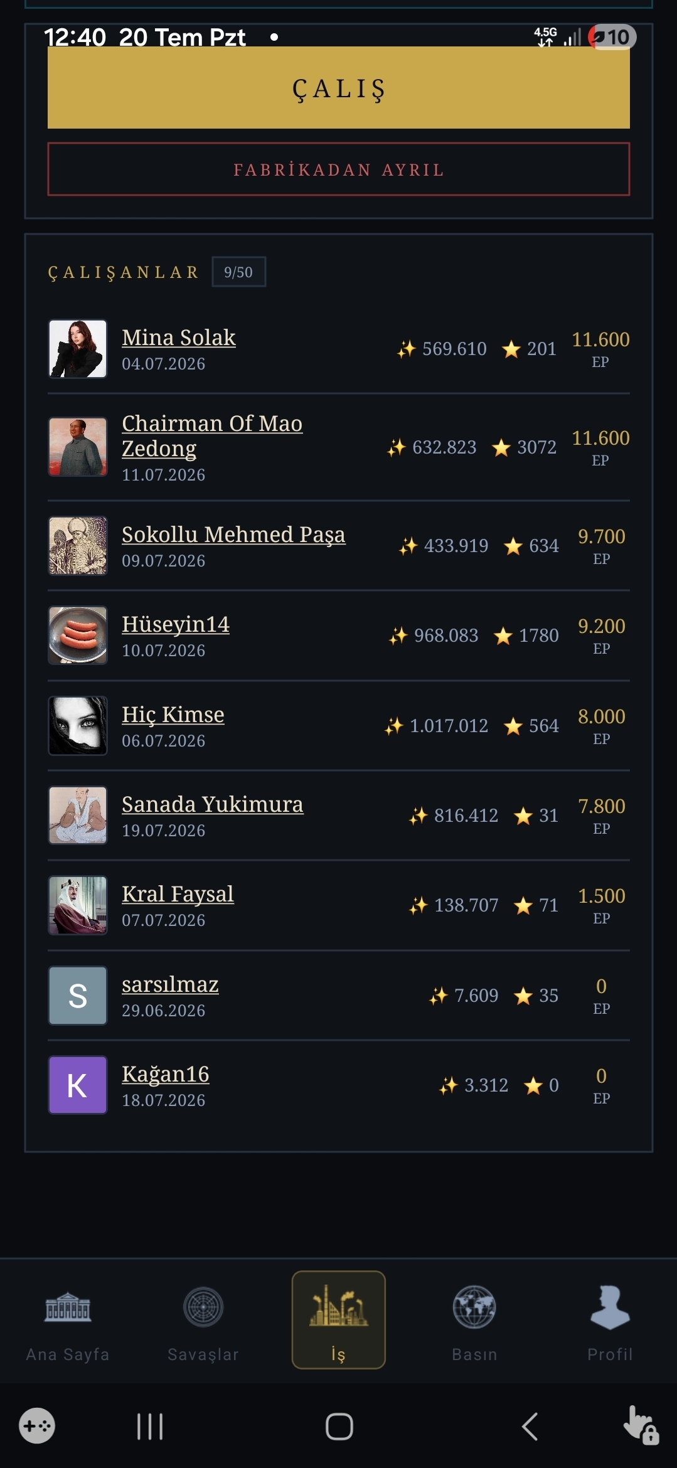The image size is (677, 1468).
Task: Open Sokollu Mehmed Paşa's profile
Action: pyautogui.click(x=233, y=535)
